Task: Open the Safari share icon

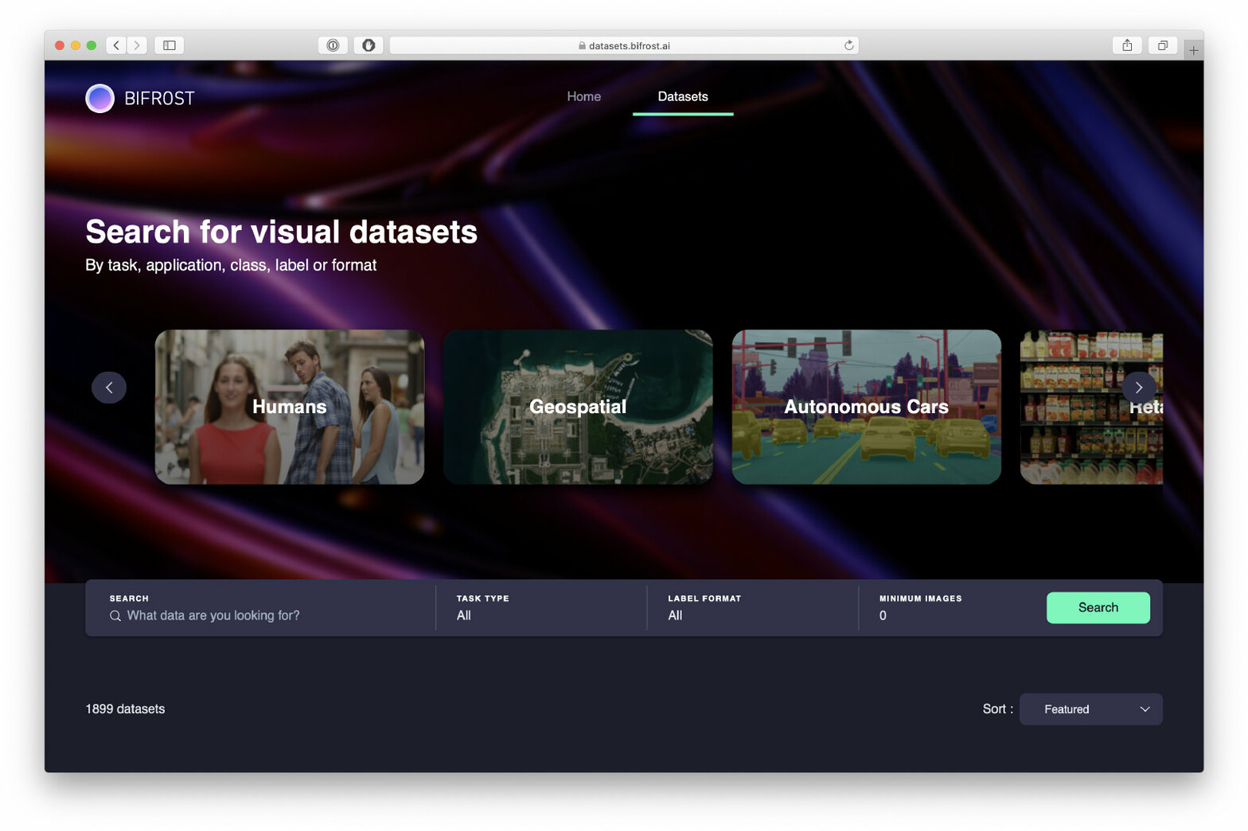Action: (x=1127, y=45)
